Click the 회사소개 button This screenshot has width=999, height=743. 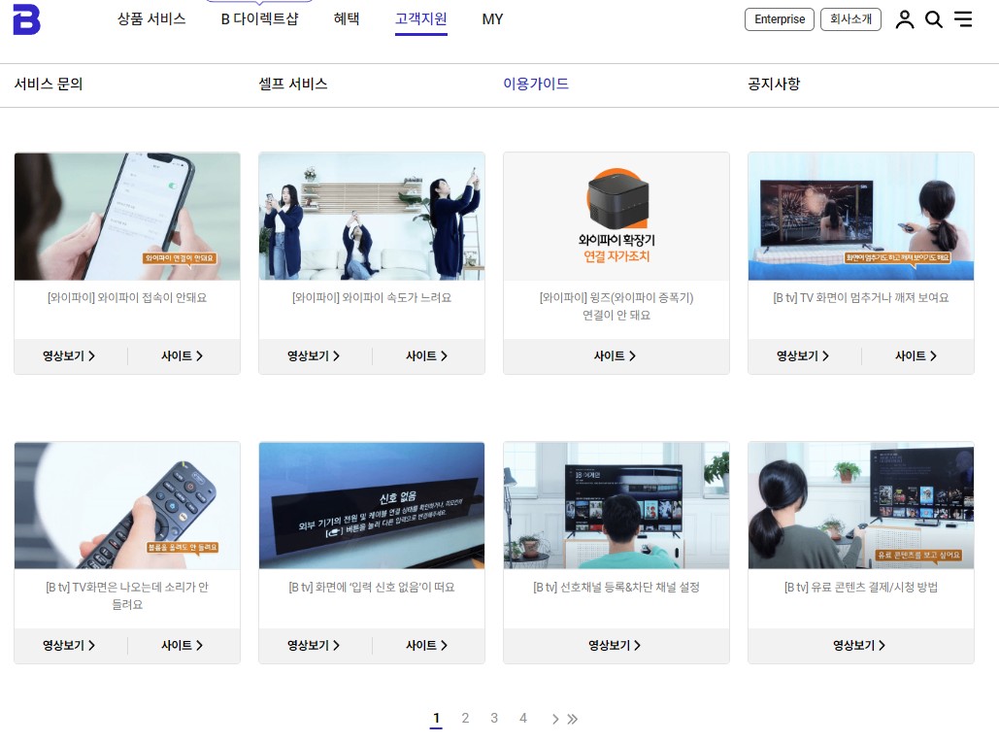click(x=850, y=19)
